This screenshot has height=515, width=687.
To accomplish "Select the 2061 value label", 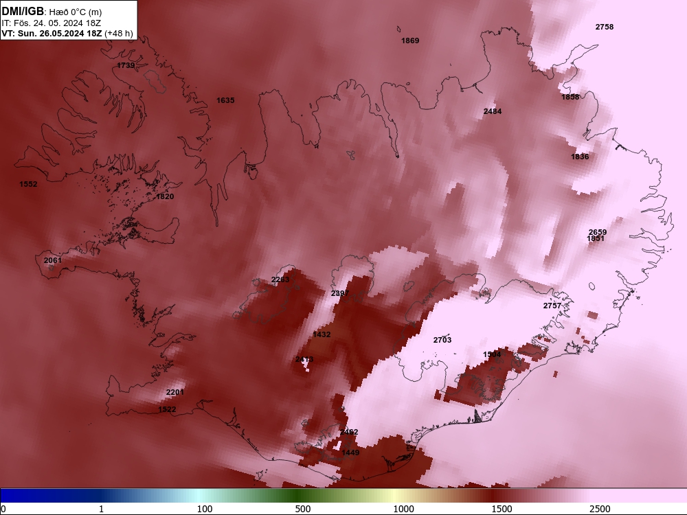I will click(53, 260).
